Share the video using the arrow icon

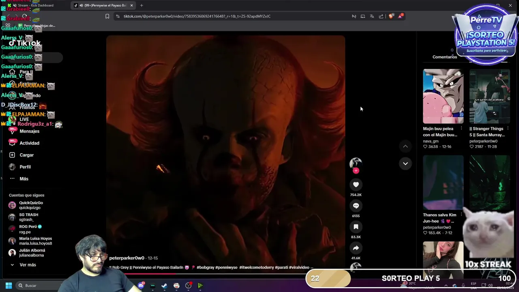point(356,248)
